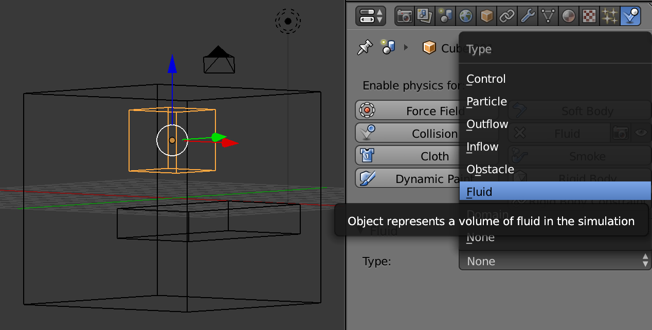
Task: Click the blue Z axis arrow
Action: 172,64
